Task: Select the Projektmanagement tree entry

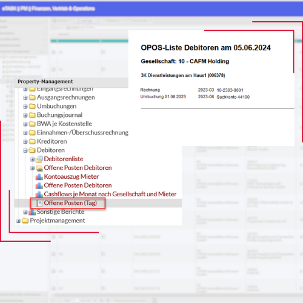Action: coord(58,221)
